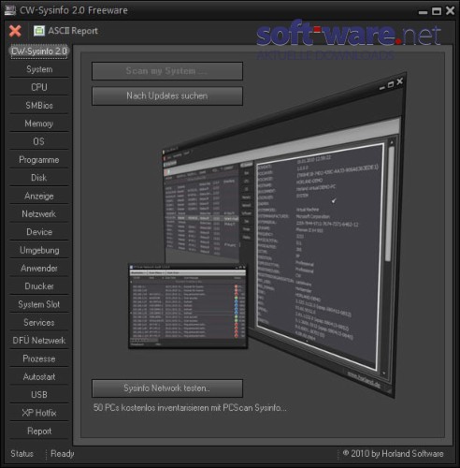Screen dimensions: 460x468
Task: View the Prozesse section
Action: (39, 358)
